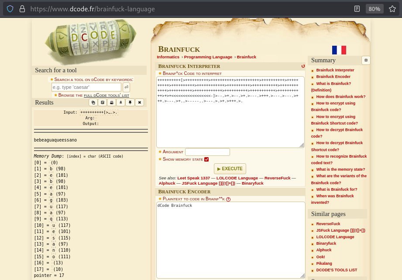402x280 pixels.
Task: Open the Pikalang similar page
Action: pyautogui.click(x=324, y=263)
